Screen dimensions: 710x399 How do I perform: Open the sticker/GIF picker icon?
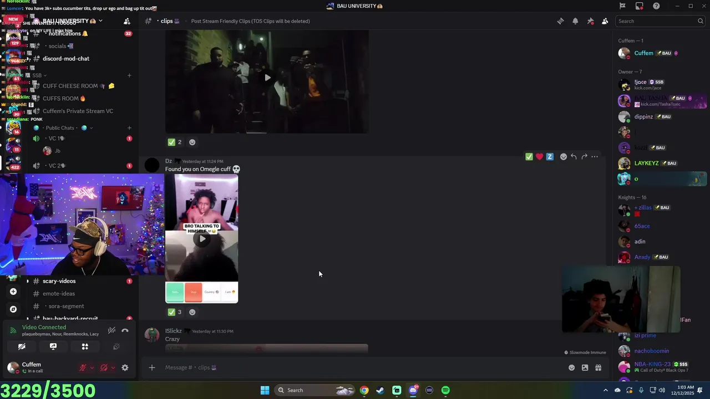pyautogui.click(x=585, y=367)
